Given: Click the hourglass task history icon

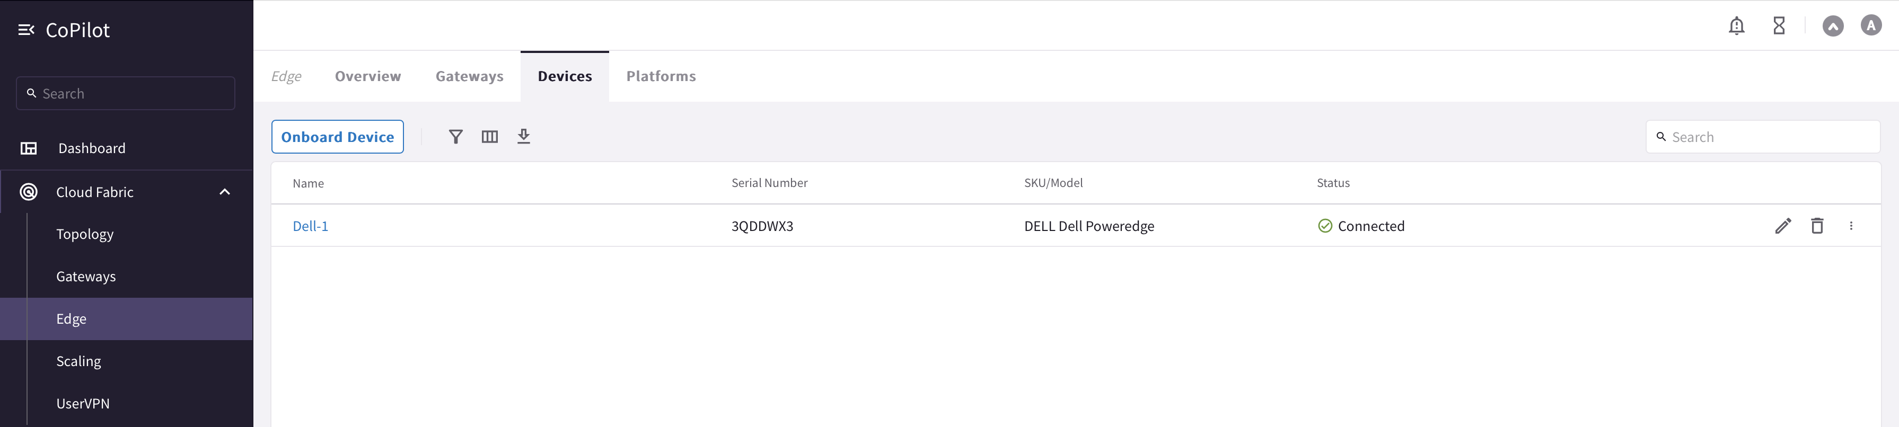Looking at the screenshot, I should [1779, 25].
